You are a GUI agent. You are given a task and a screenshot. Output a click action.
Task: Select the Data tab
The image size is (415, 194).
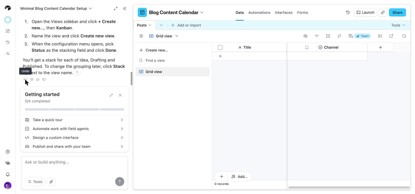240,12
